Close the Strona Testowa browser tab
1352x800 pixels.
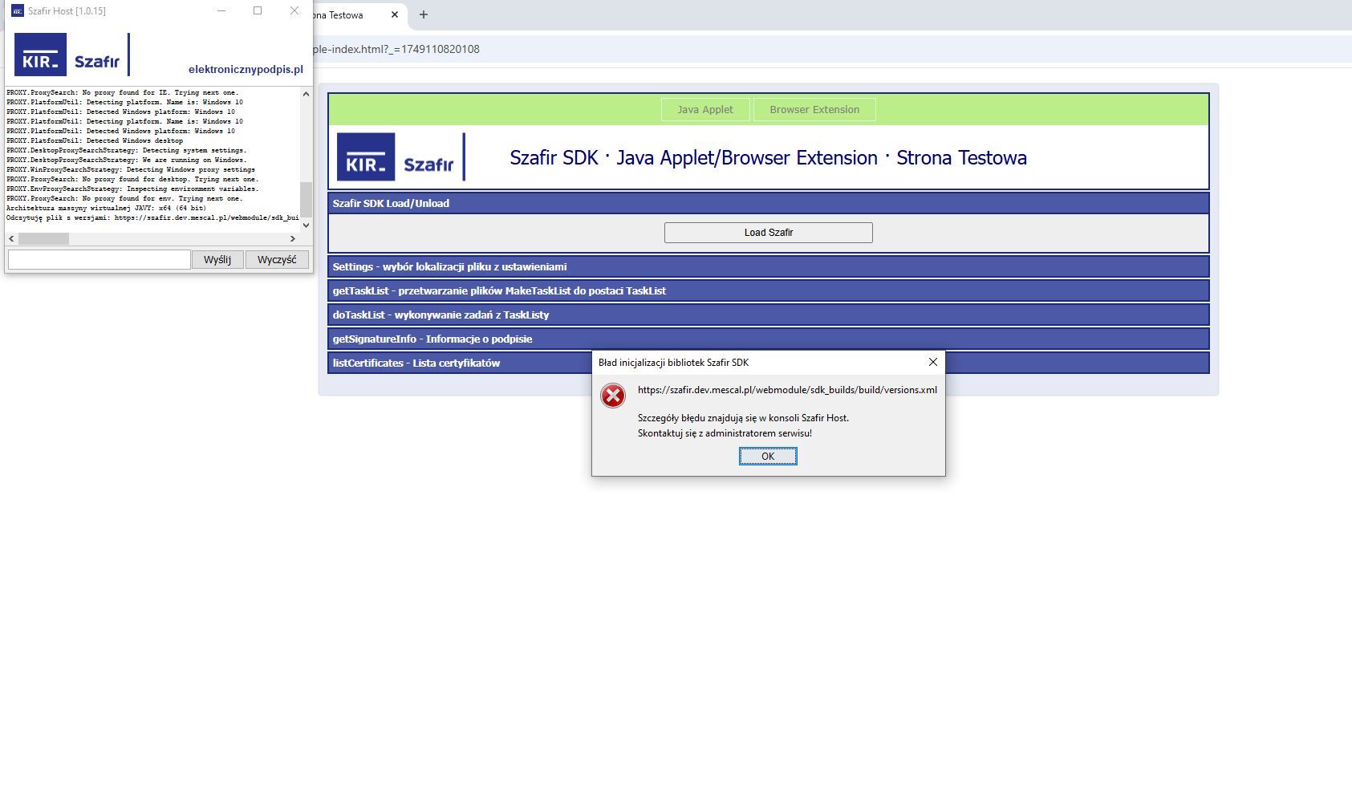394,14
